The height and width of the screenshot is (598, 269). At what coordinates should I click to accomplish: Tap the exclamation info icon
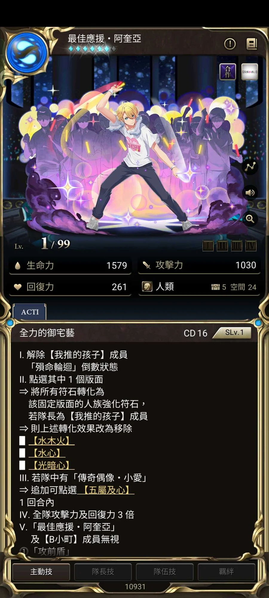click(230, 44)
